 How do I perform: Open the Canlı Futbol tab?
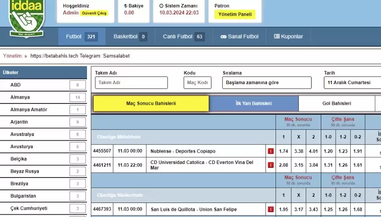point(184,37)
